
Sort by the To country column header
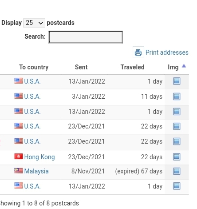click(34, 67)
